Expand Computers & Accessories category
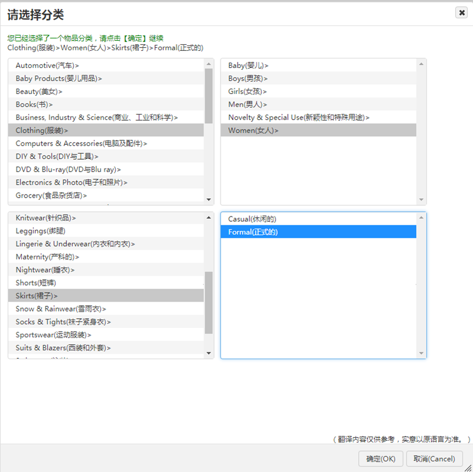Image resolution: width=473 pixels, height=472 pixels. point(81,143)
